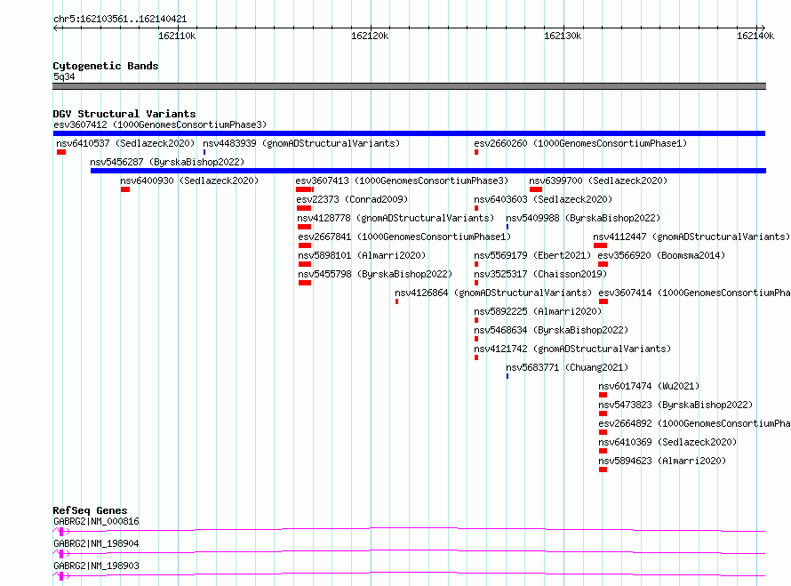Click the 162120k ruler label

click(370, 36)
